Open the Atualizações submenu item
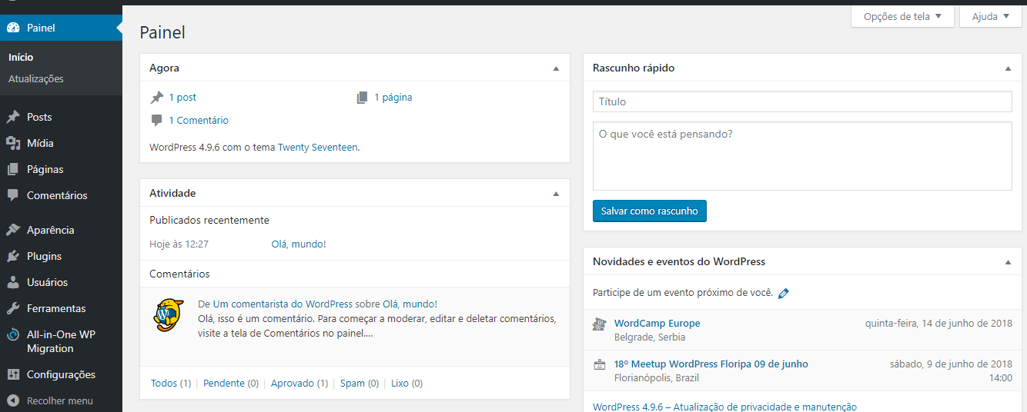The width and height of the screenshot is (1027, 412). tap(36, 78)
